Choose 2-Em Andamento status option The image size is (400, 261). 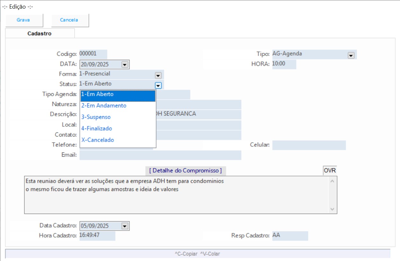pos(118,106)
